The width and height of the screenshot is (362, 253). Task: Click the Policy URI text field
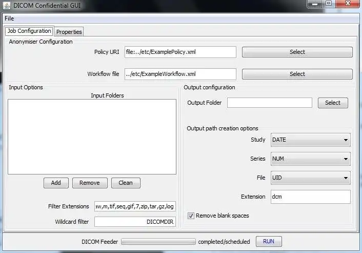tap(180, 52)
